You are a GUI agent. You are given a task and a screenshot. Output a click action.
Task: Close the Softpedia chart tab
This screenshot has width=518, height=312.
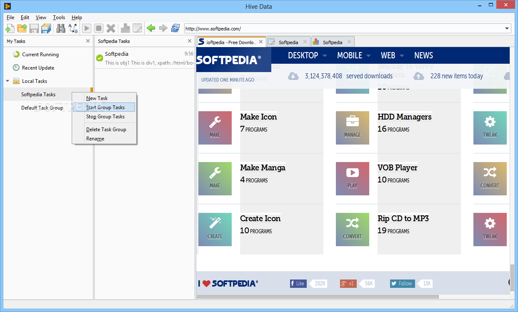click(349, 42)
